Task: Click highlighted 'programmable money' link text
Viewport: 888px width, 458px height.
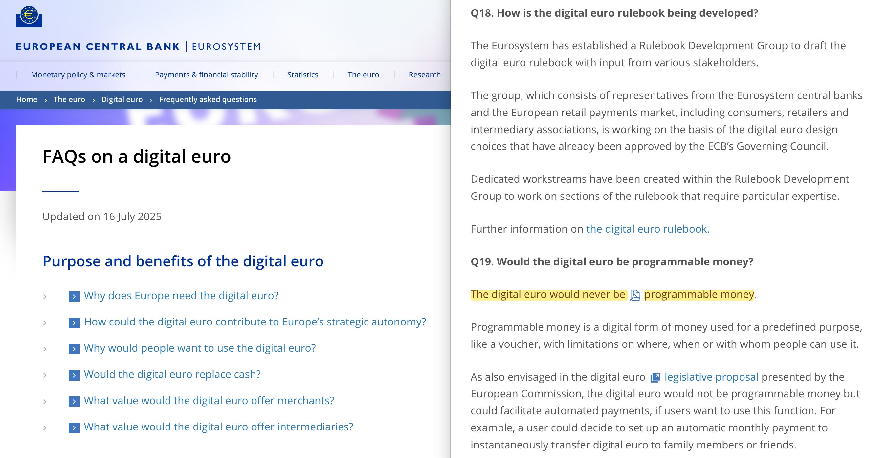Action: click(x=699, y=294)
